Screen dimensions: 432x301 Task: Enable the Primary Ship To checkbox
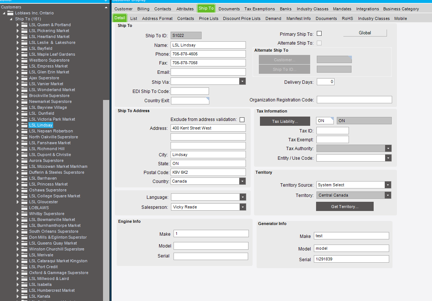click(x=319, y=34)
